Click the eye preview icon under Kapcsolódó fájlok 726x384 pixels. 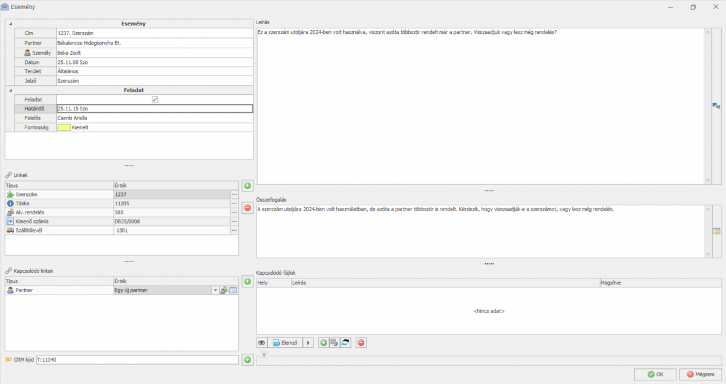(262, 343)
